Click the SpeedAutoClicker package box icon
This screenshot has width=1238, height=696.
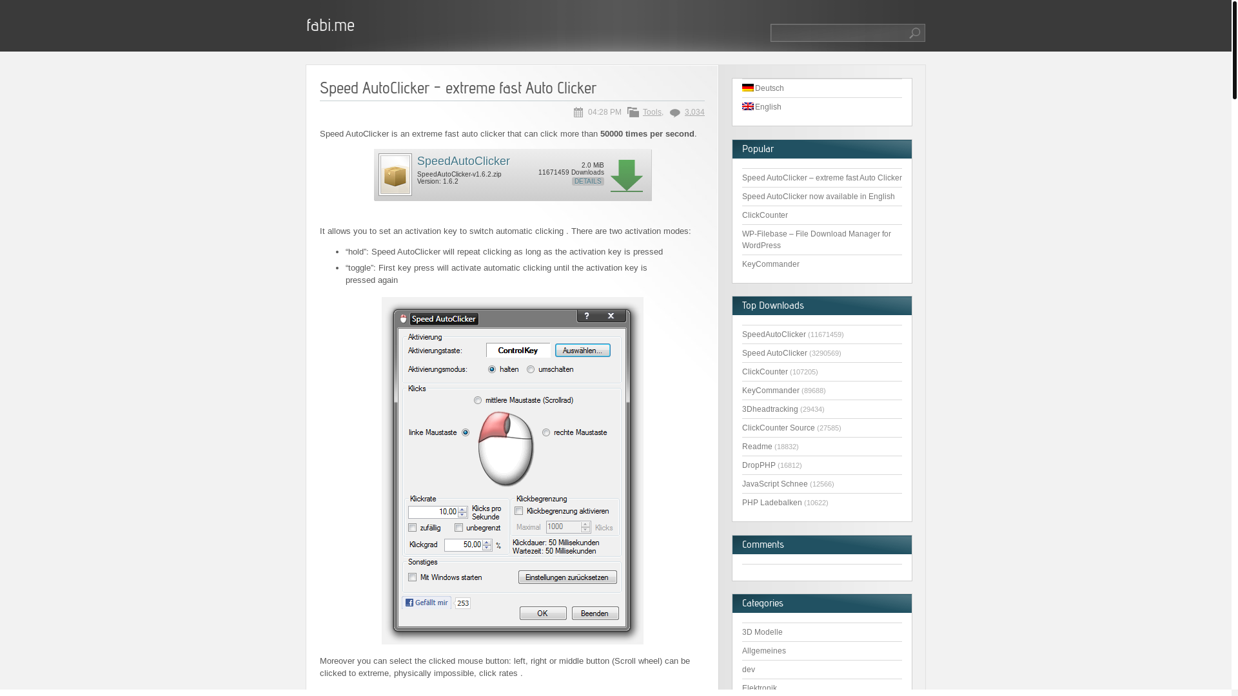point(395,175)
